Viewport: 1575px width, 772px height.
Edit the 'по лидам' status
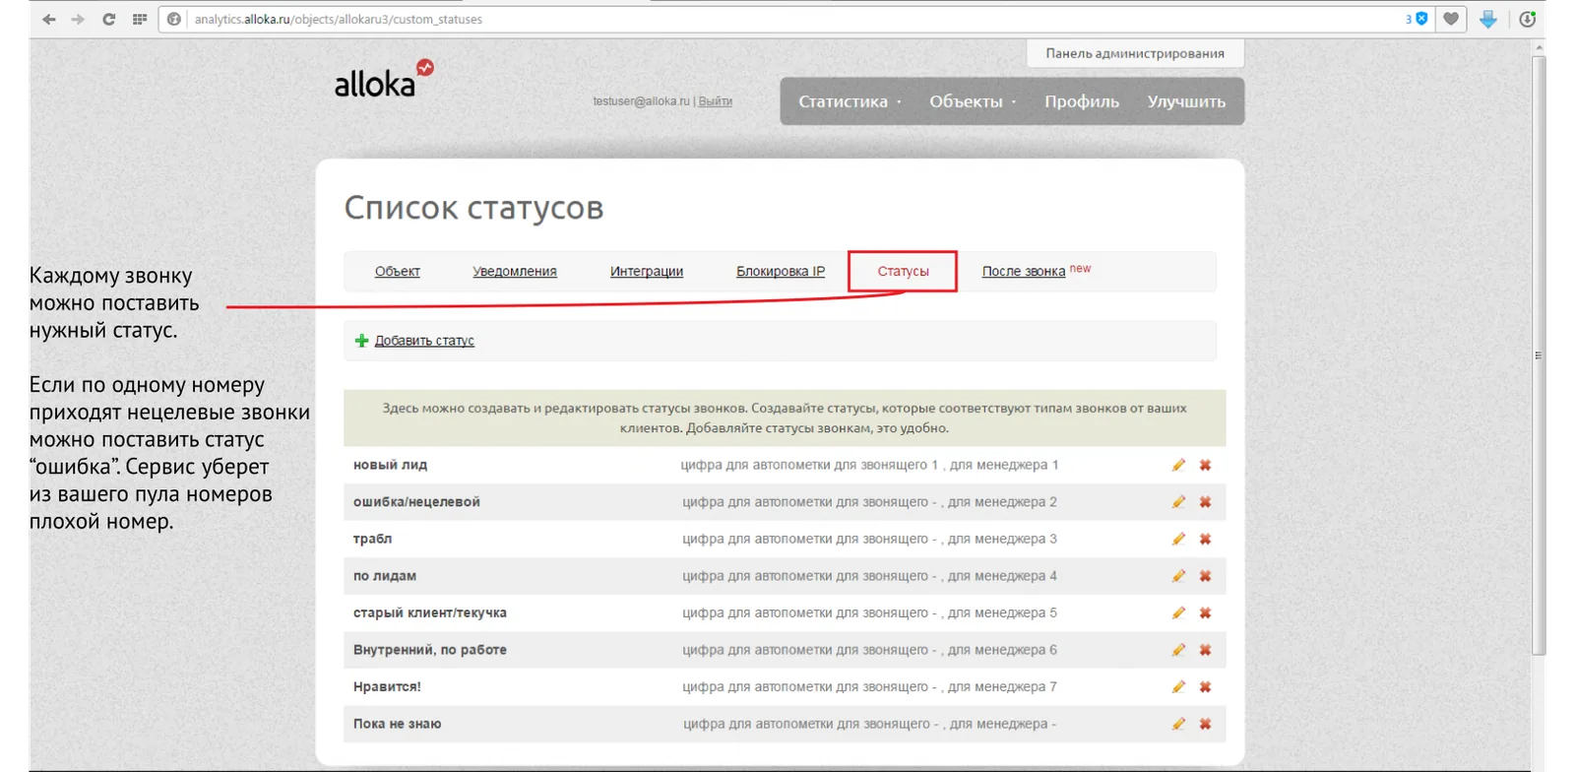coord(1178,576)
